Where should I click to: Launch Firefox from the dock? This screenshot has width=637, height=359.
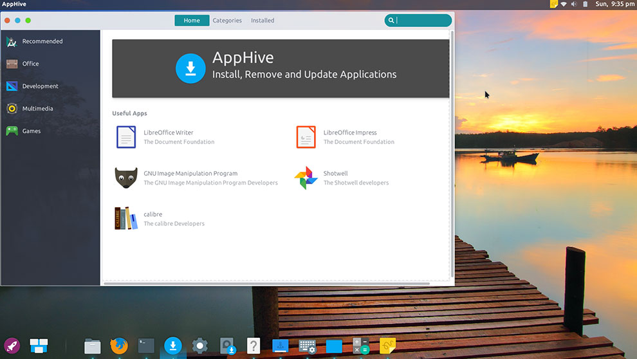tap(119, 346)
